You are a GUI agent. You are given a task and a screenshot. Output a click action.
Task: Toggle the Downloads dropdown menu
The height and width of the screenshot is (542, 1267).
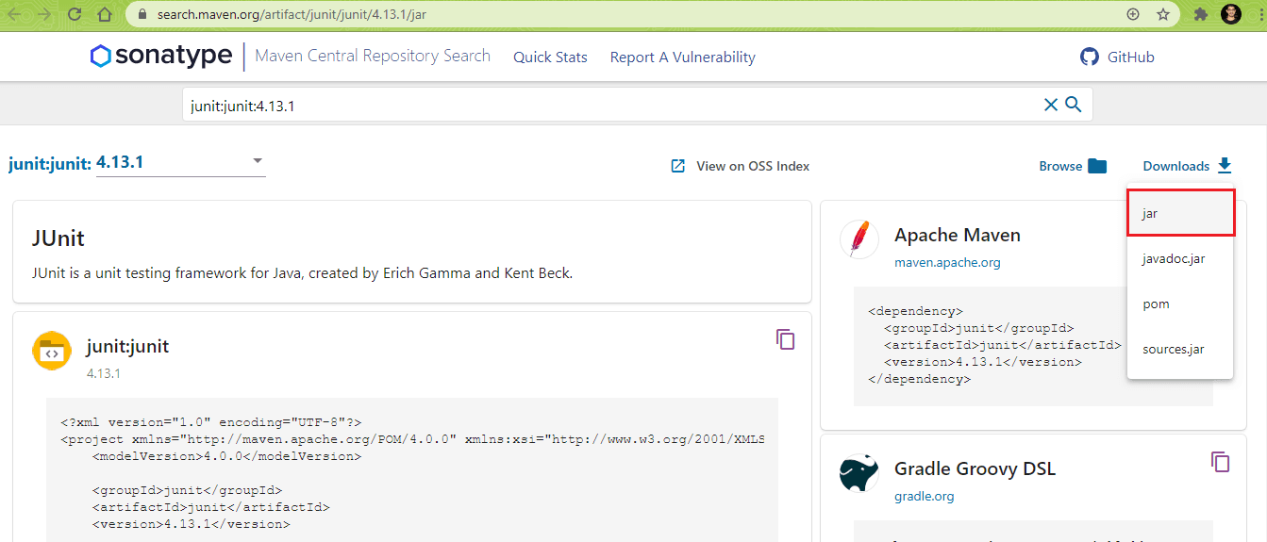tap(1187, 166)
